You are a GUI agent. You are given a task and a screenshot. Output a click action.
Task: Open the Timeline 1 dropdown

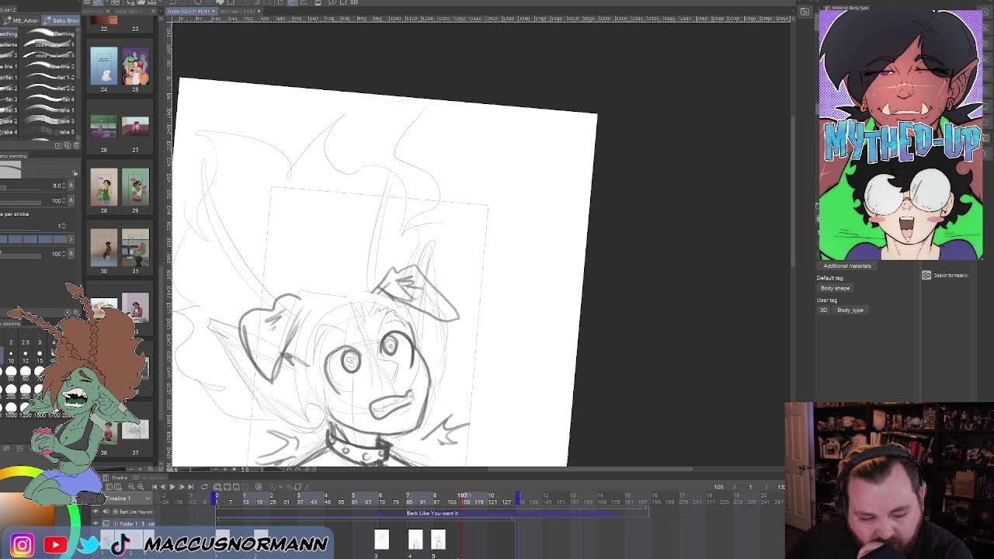point(129,498)
